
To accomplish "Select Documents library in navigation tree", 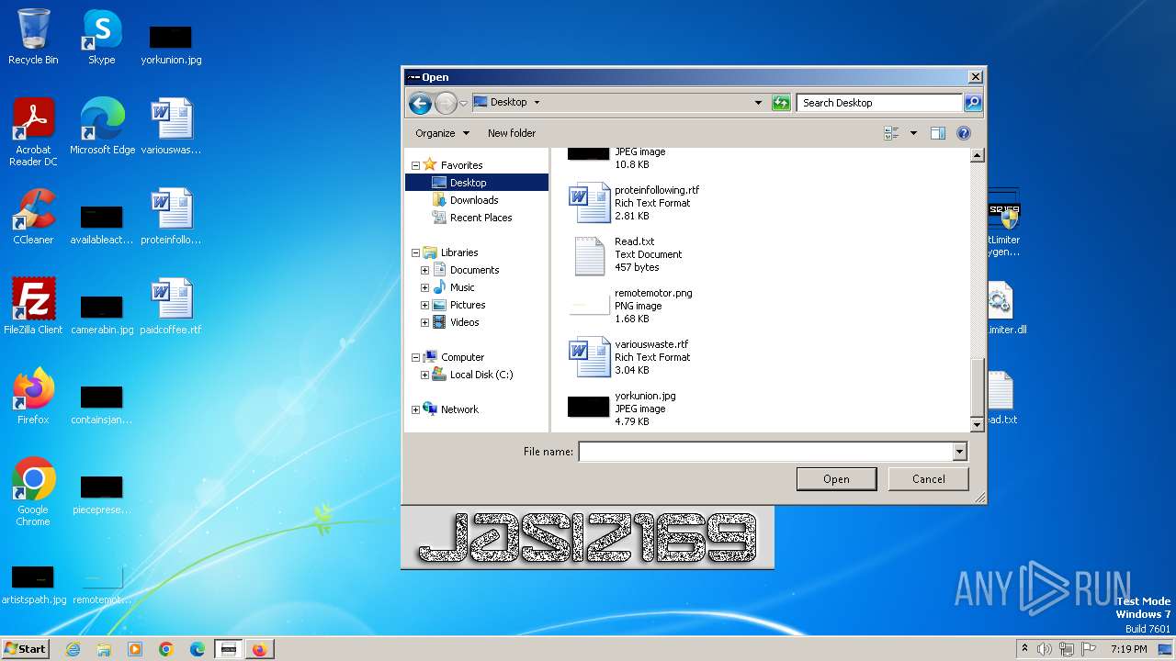I will tap(474, 270).
